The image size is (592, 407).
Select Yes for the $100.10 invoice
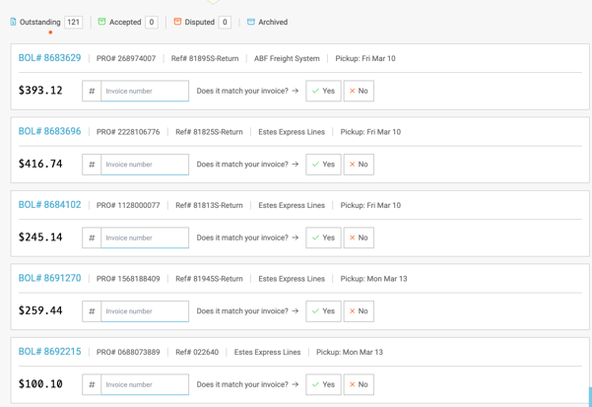click(323, 384)
